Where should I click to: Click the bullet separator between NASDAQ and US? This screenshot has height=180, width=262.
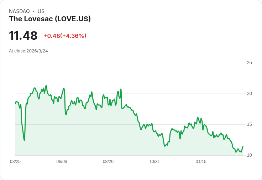(x=34, y=11)
